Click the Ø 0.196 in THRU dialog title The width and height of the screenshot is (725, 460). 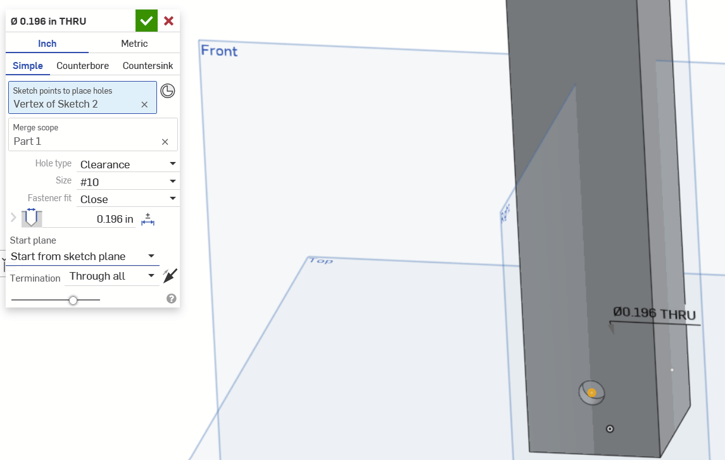[x=49, y=22]
